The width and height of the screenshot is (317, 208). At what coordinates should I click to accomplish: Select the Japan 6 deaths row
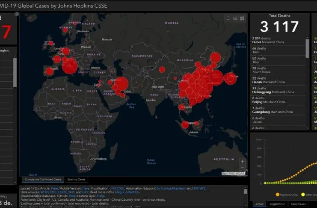[278, 120]
